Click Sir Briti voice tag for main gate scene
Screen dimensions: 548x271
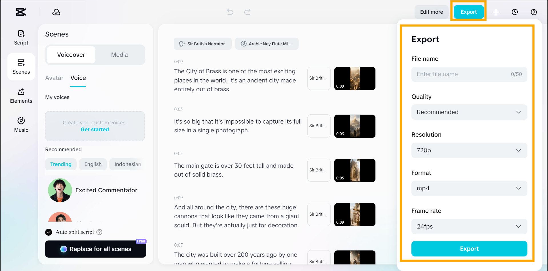319,170
